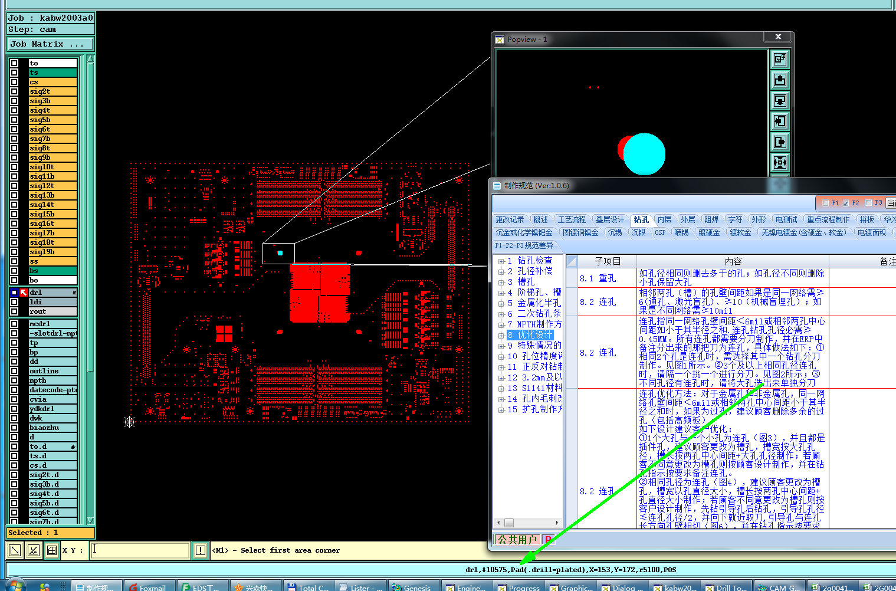Click the exclamation mark icon beside coordinate field
896x591 pixels.
point(201,550)
